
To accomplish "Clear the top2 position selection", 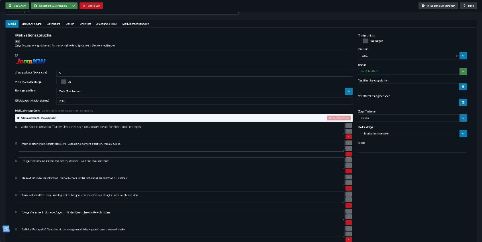I will click(457, 56).
